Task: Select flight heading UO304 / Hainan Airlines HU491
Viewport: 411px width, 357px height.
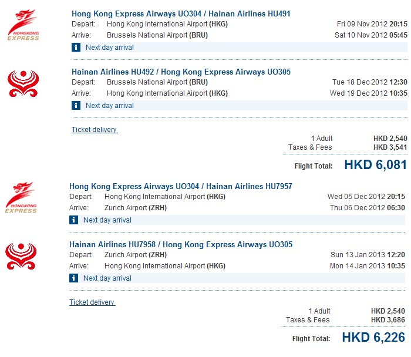Action: tap(181, 14)
